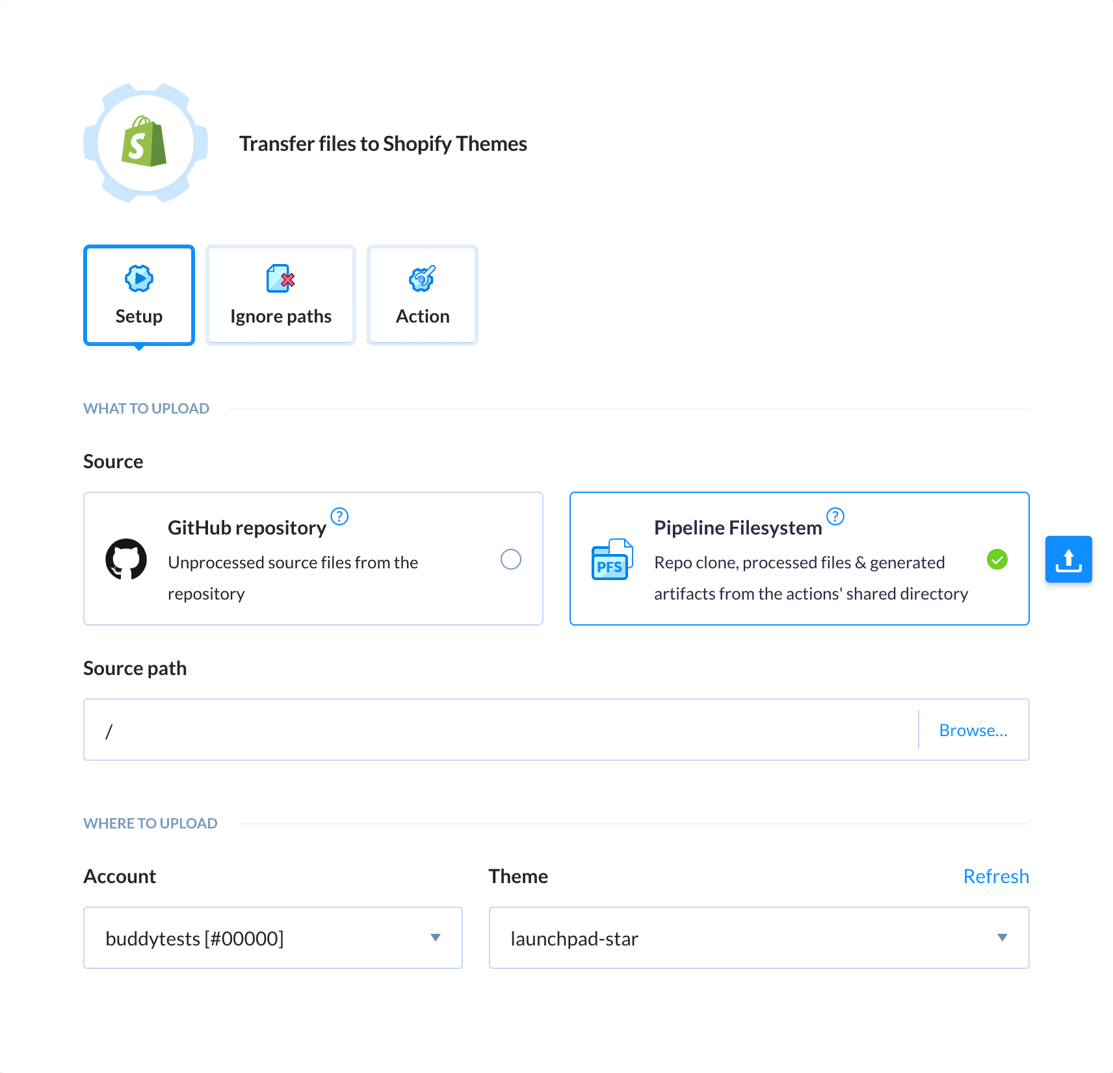
Task: Click the blue upload icon
Action: tap(1068, 559)
